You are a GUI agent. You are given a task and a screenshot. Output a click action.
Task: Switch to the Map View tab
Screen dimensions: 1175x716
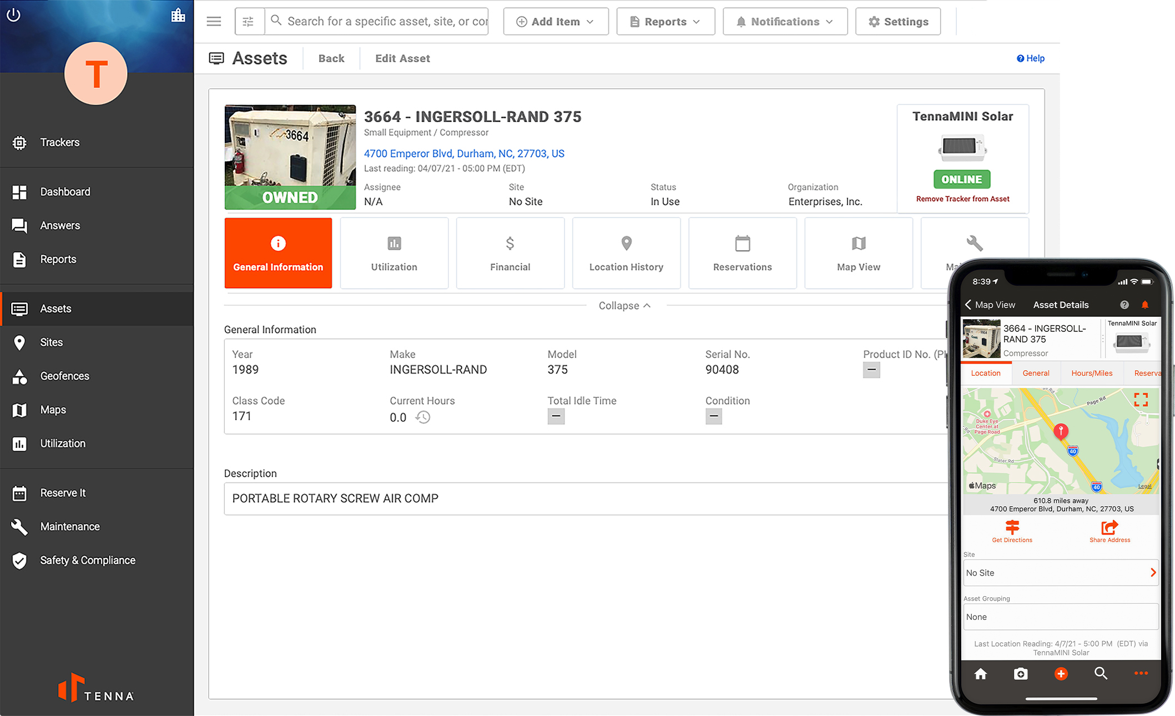click(858, 253)
